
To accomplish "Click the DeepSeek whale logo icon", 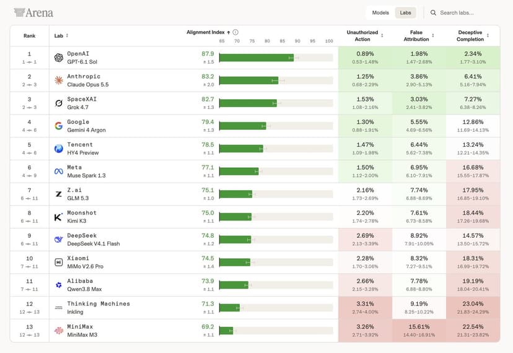I will coord(59,240).
